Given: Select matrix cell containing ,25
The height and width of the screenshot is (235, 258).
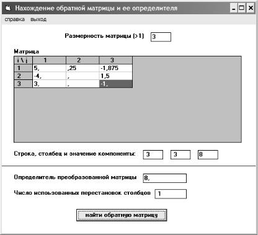Looking at the screenshot, I should (82, 68).
